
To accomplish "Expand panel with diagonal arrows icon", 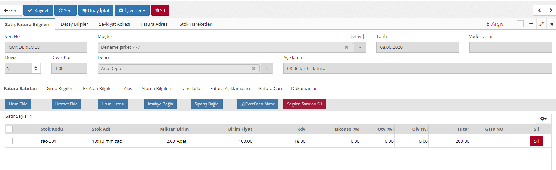I will [x=541, y=24].
